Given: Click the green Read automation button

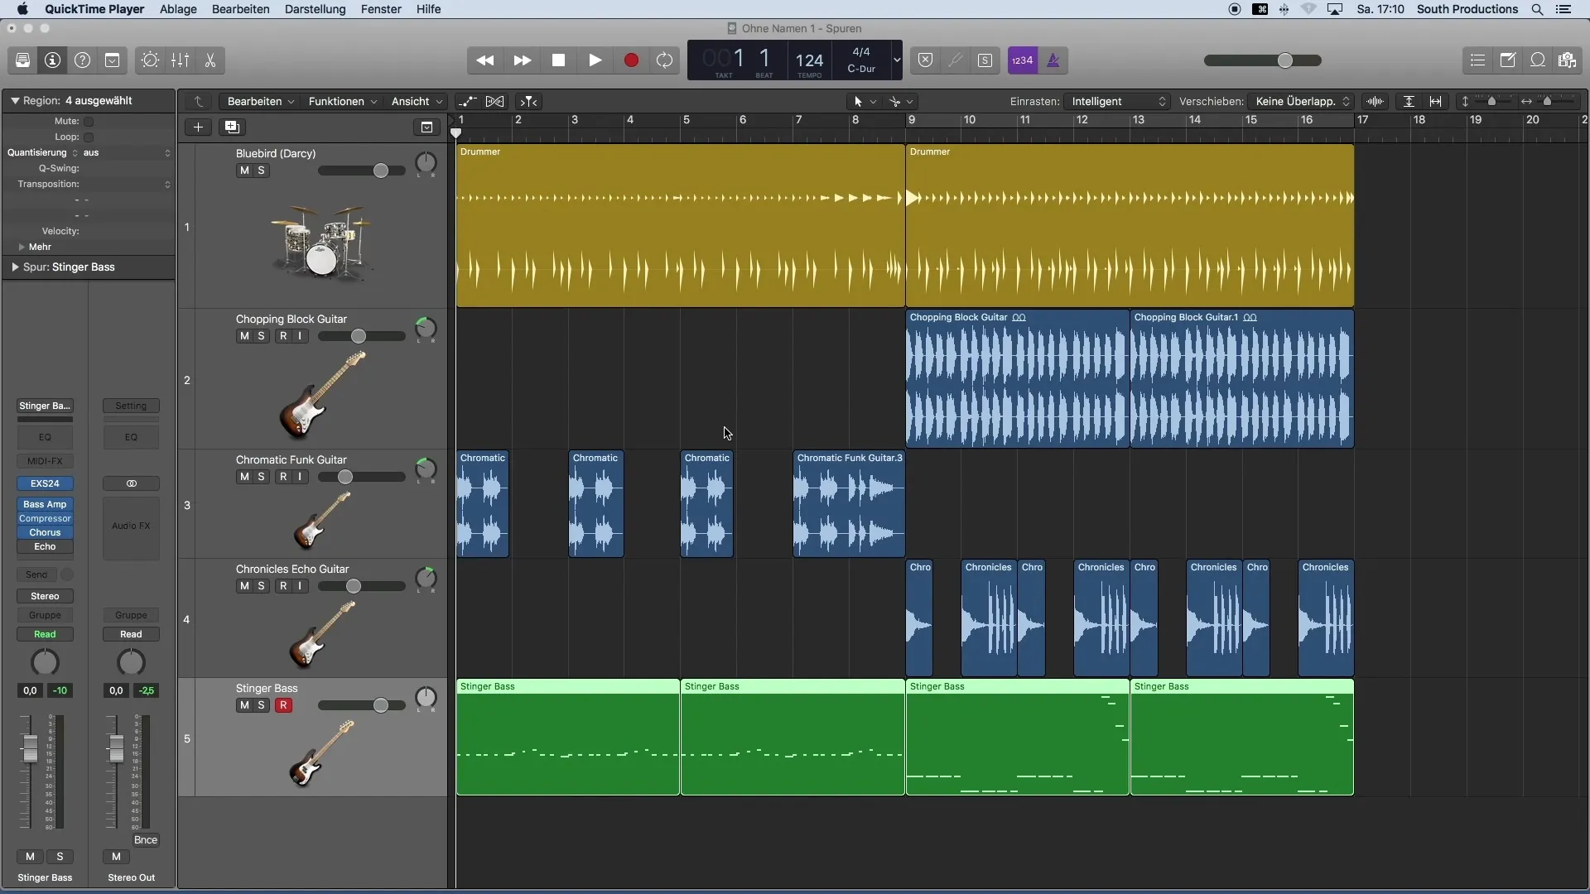Looking at the screenshot, I should [x=45, y=634].
